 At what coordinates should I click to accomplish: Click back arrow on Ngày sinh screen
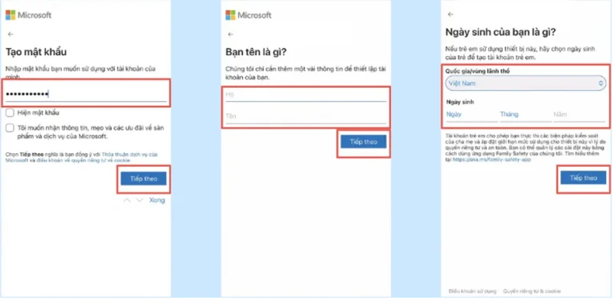pyautogui.click(x=451, y=14)
